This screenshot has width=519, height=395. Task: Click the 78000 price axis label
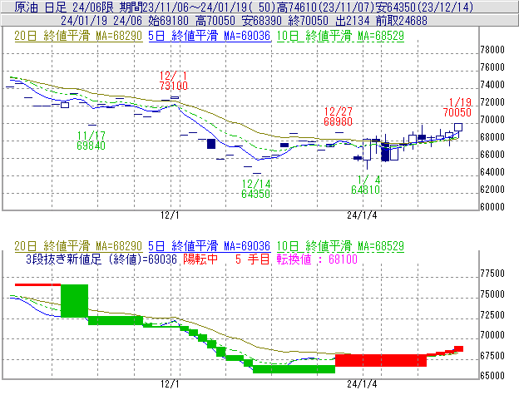(492, 50)
